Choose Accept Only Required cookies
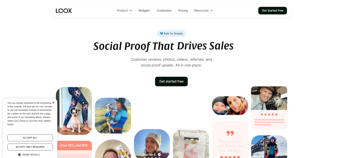Image resolution: width=343 pixels, height=158 pixels. pos(30,147)
